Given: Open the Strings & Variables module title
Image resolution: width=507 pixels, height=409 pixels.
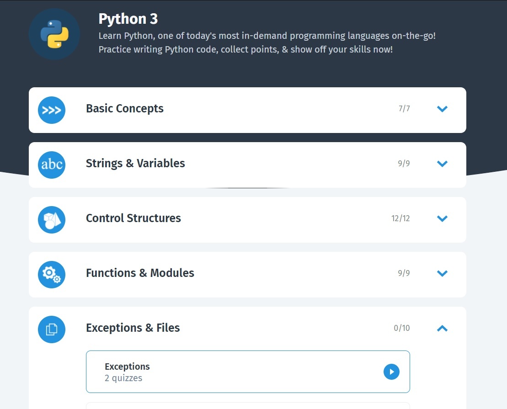Looking at the screenshot, I should [135, 164].
